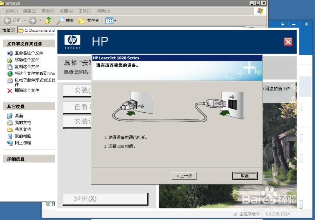
Task: Open the 工具(T) menu
Action: (x=85, y=11)
